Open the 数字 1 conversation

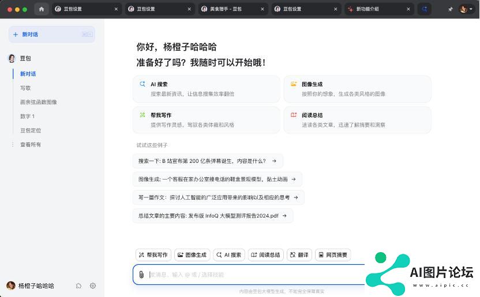click(27, 116)
